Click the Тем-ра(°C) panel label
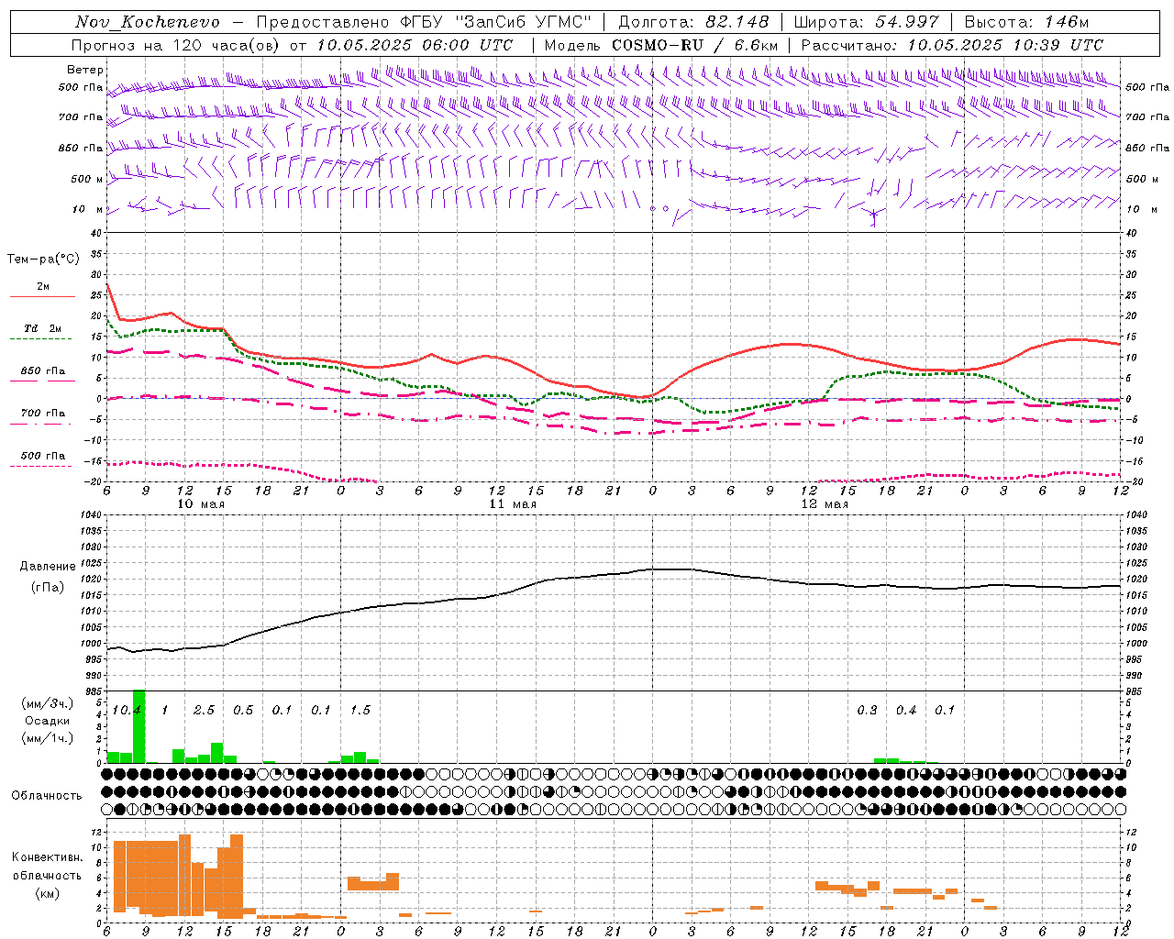Image resolution: width=1174 pixels, height=939 pixels. point(43,260)
